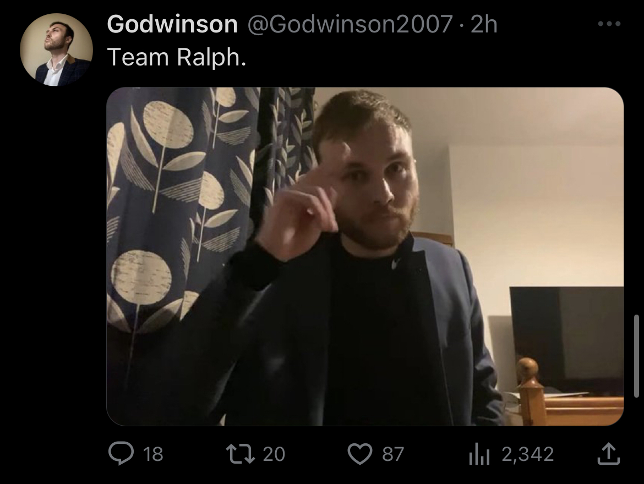Screen dimensions: 644x484
Task: Click the 2,342 views count
Action: click(528, 454)
